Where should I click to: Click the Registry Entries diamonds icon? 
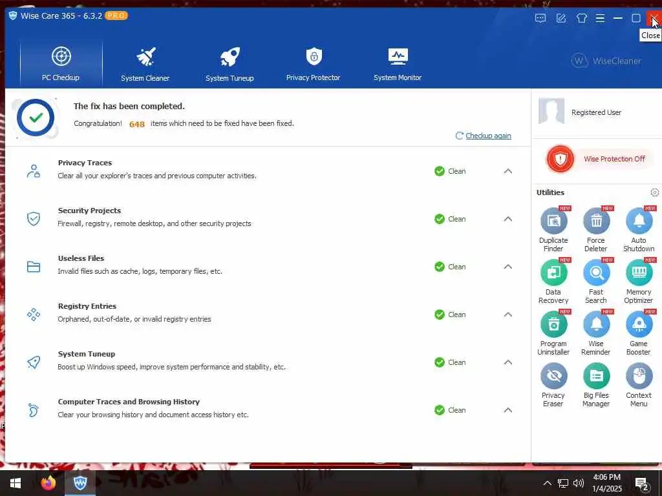click(x=34, y=315)
